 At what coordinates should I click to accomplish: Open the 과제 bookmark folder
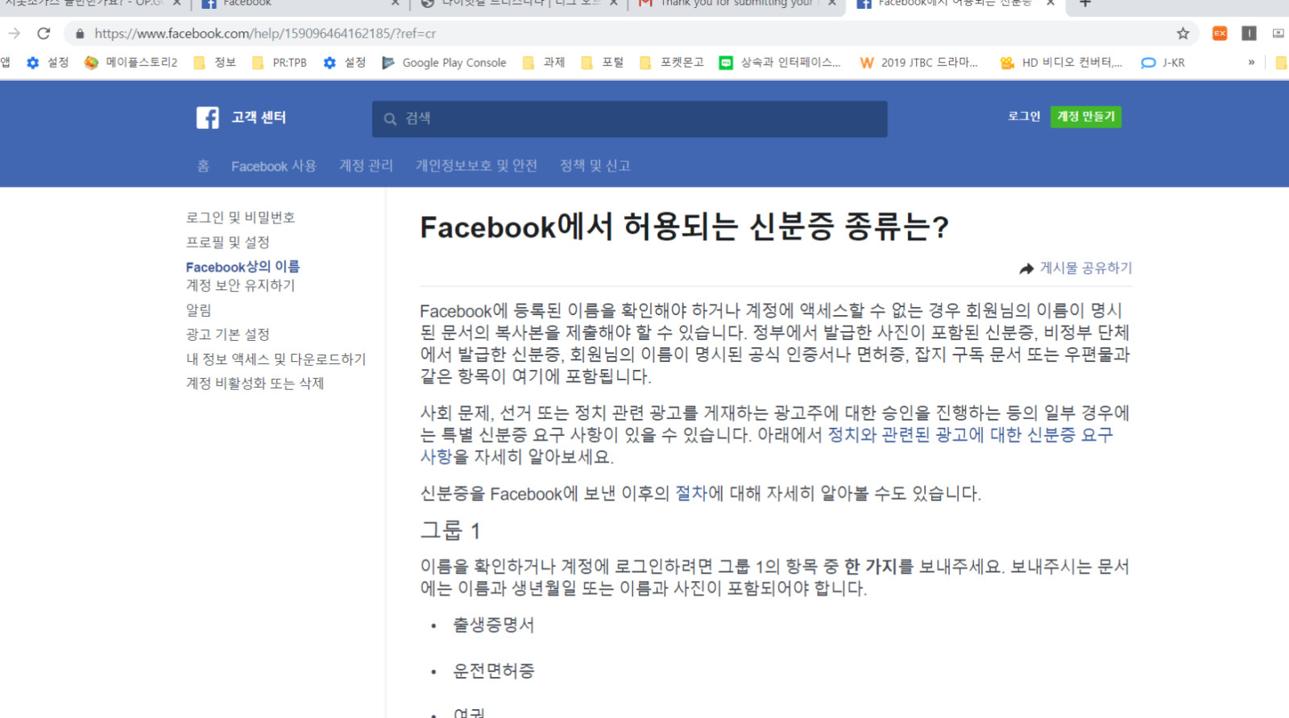[x=544, y=63]
